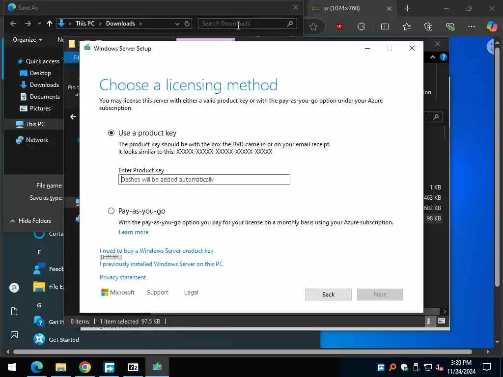503x377 pixels.
Task: Select the Use a product key option
Action: click(111, 133)
